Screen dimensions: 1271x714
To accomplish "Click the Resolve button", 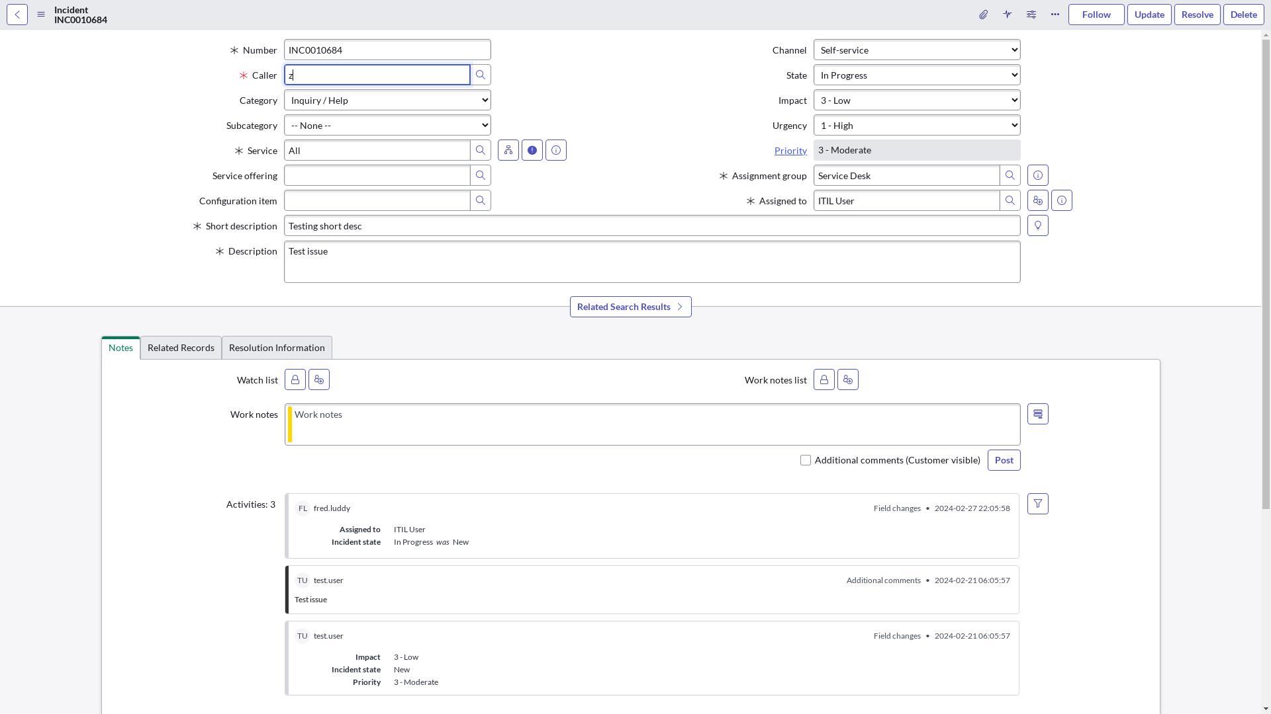I will (1197, 14).
